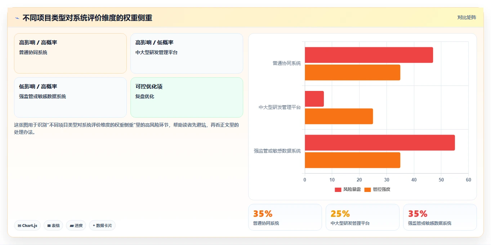Click the orange bar for 强监管或敏感数据系统
The image size is (491, 245).
click(x=353, y=160)
